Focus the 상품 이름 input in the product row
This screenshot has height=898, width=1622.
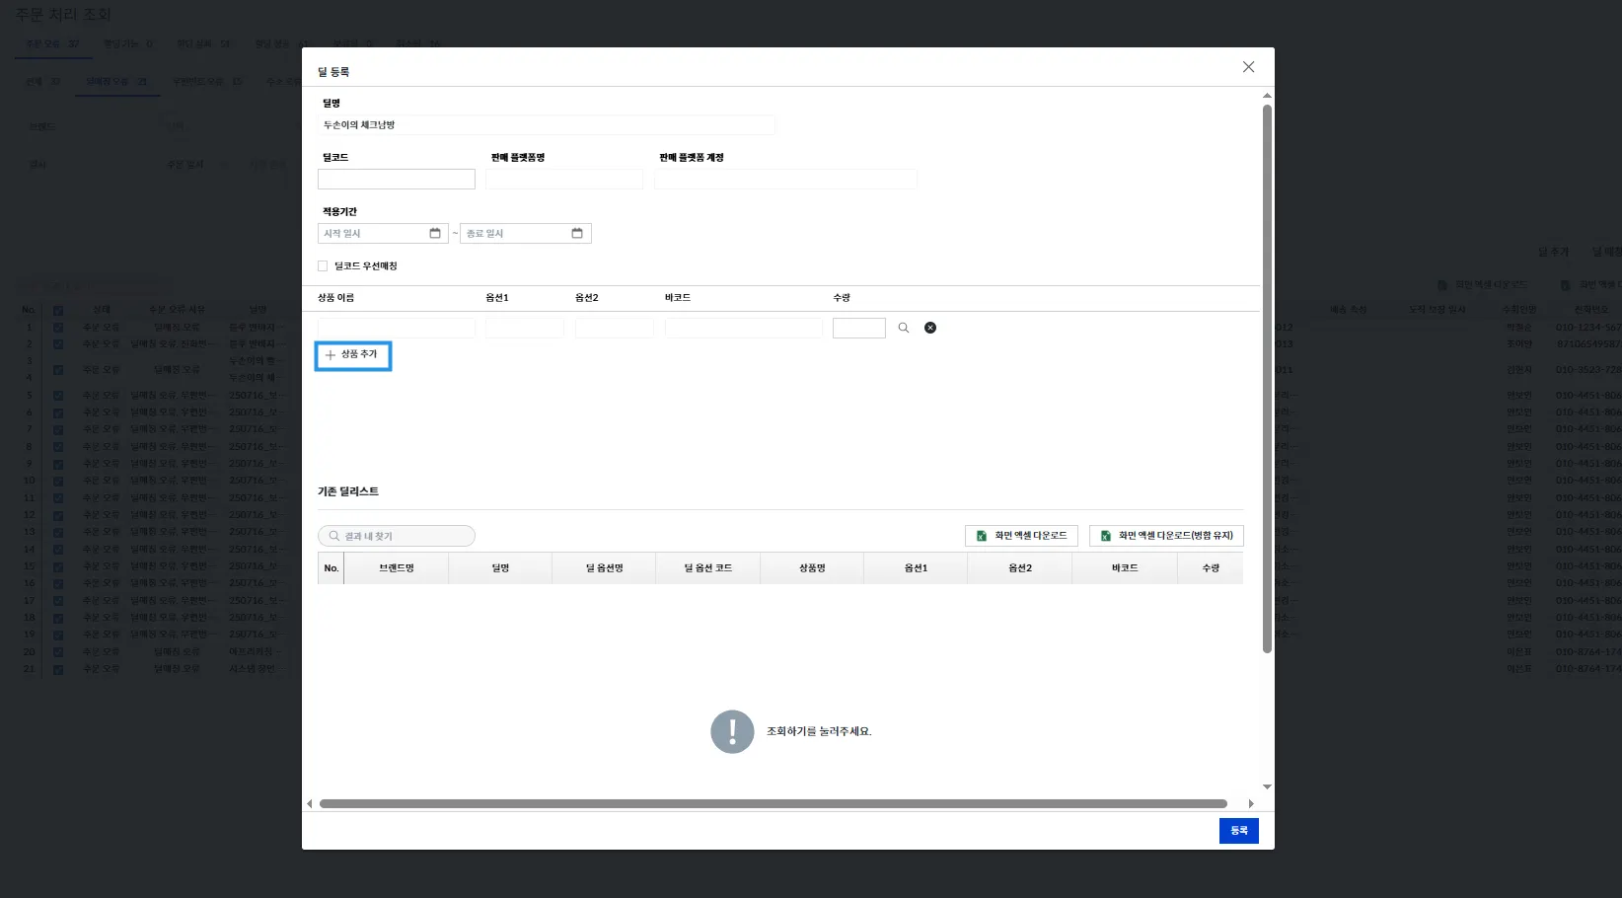click(397, 329)
